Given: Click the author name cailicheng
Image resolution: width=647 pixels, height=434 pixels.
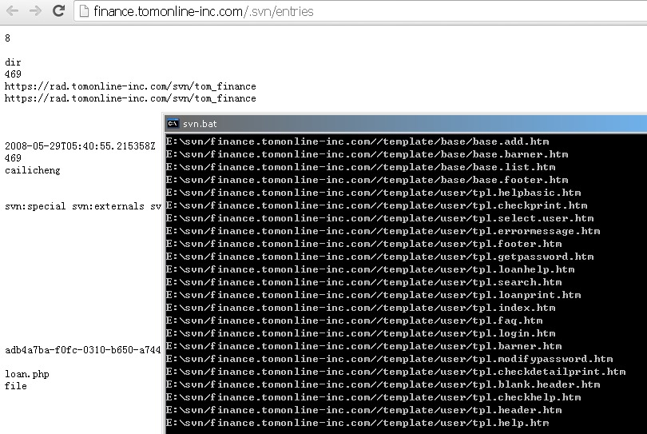Looking at the screenshot, I should [33, 170].
